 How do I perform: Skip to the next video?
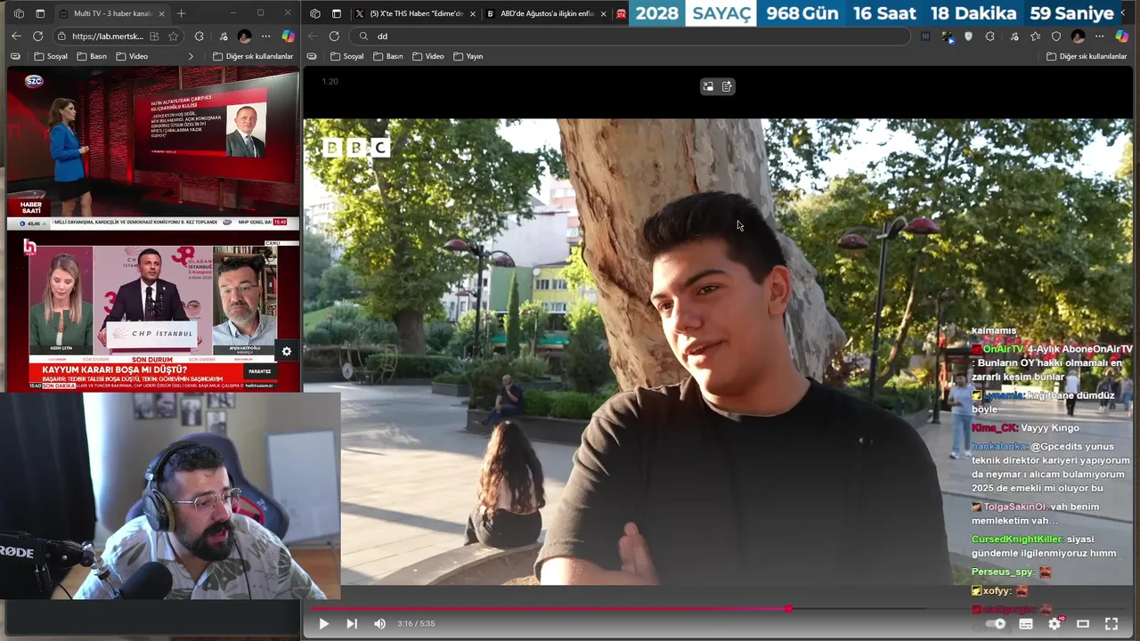[352, 624]
